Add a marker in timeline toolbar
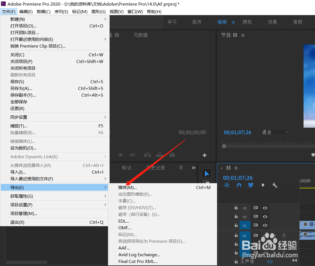Viewport: 315px width, 266px height. 263,185
